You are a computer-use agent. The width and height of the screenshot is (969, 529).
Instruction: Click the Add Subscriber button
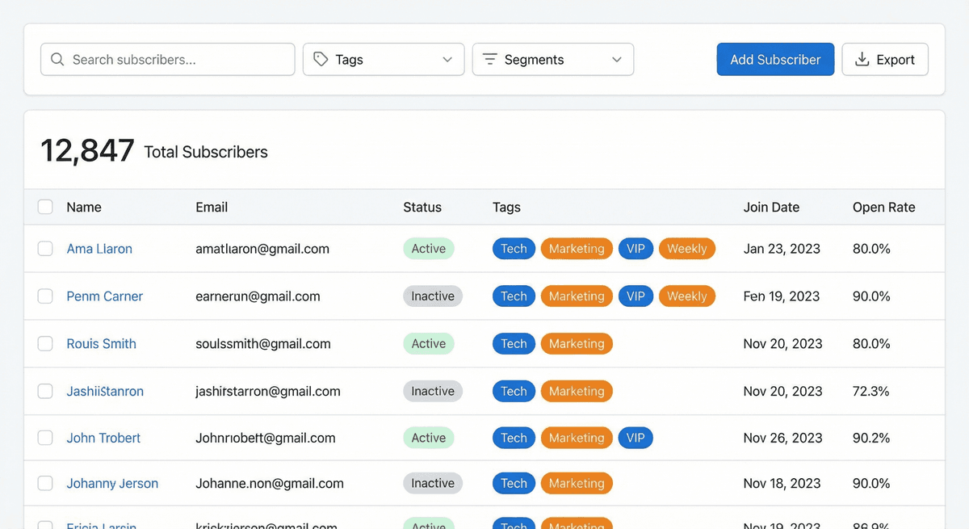(774, 59)
